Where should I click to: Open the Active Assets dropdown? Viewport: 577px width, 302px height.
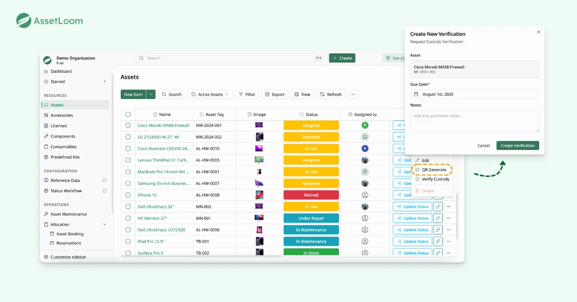point(210,94)
